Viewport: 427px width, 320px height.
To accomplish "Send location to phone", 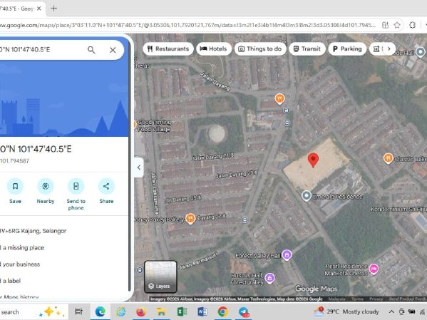I will (x=76, y=195).
